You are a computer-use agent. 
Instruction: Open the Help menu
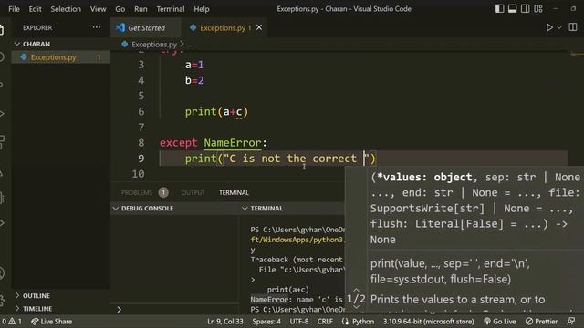[x=201, y=9]
